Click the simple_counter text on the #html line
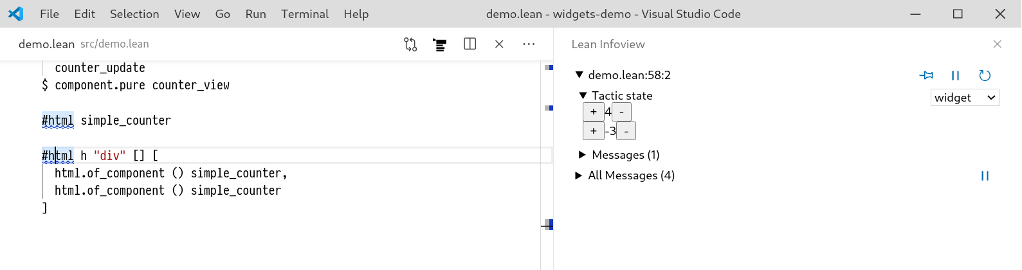Viewport: 1022px width, 270px height. tap(125, 120)
